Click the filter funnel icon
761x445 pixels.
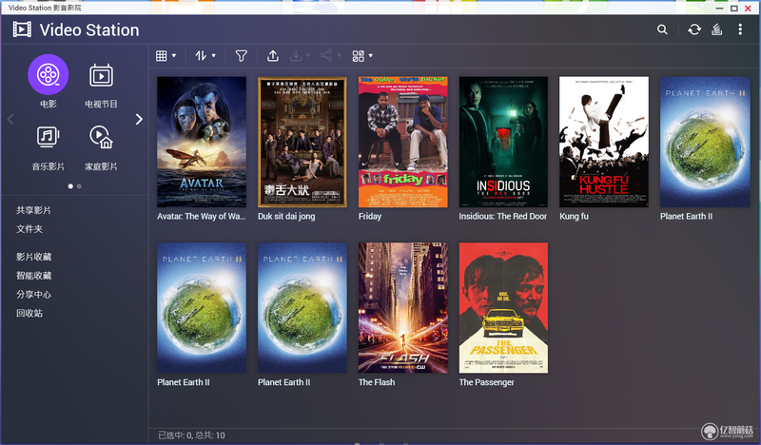click(242, 56)
